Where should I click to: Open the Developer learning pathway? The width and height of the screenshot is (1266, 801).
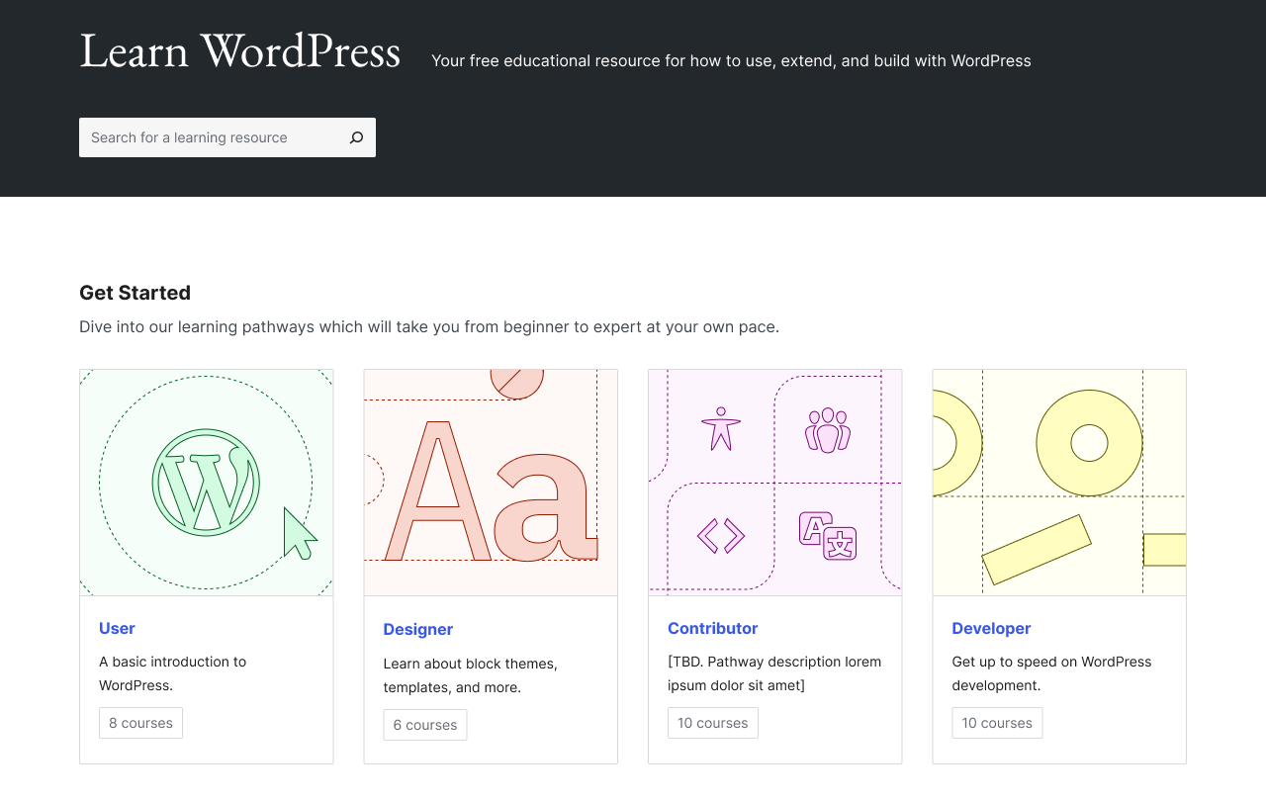(x=991, y=628)
